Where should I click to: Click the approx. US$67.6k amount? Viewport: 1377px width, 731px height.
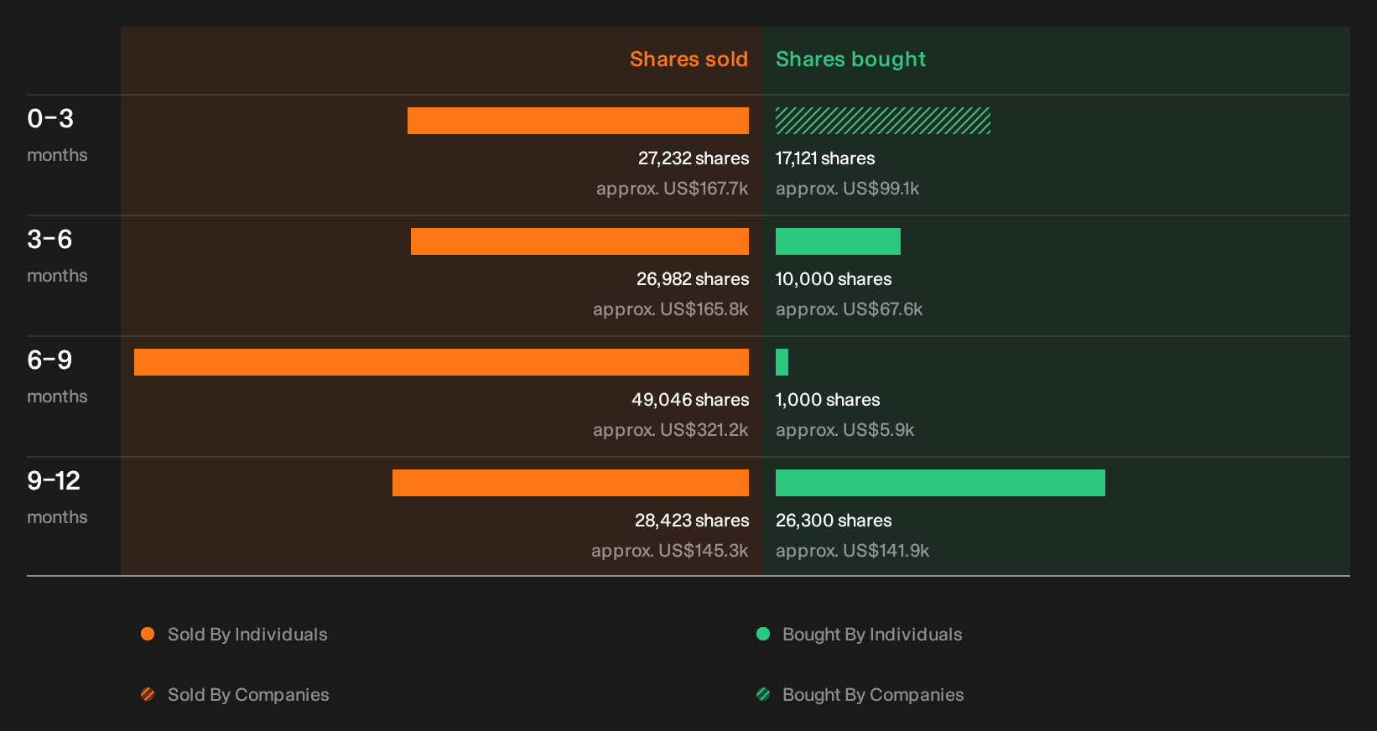pos(850,309)
